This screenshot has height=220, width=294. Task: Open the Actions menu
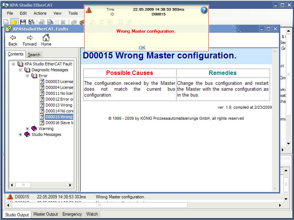[40, 13]
